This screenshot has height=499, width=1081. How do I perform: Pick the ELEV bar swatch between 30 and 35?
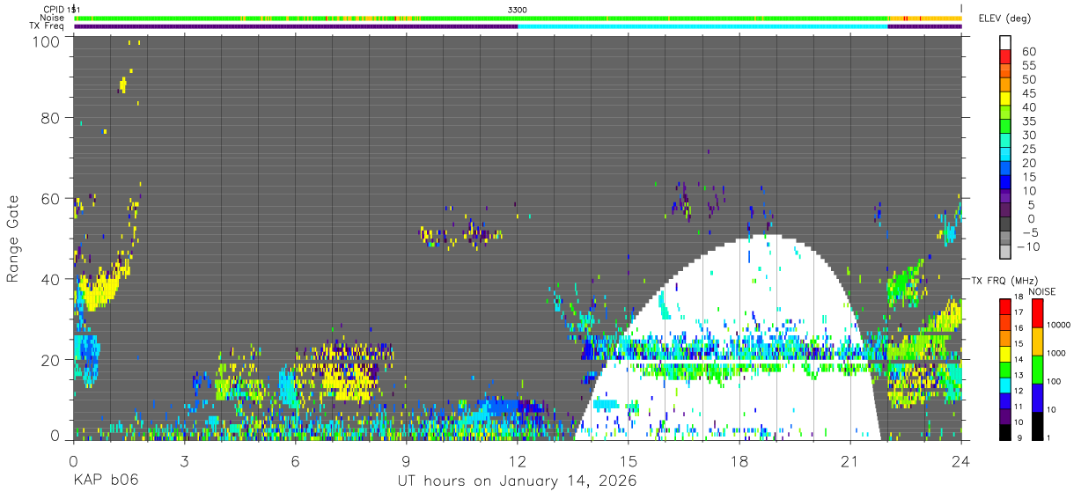1005,128
